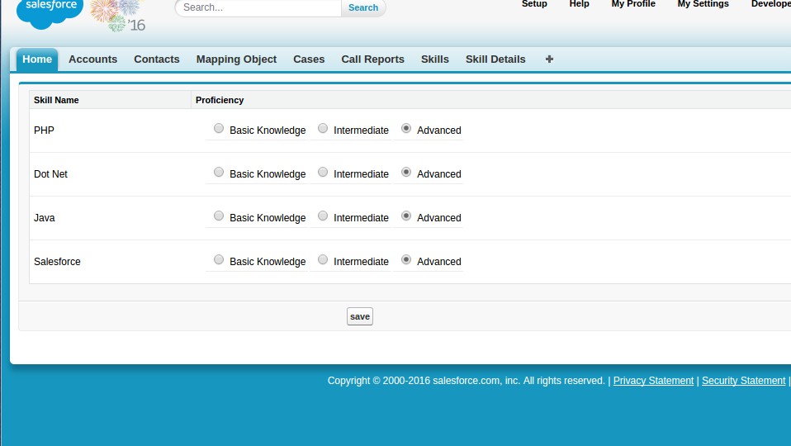This screenshot has height=446, width=791.
Task: Select Intermediate for PHP
Action: pos(322,128)
